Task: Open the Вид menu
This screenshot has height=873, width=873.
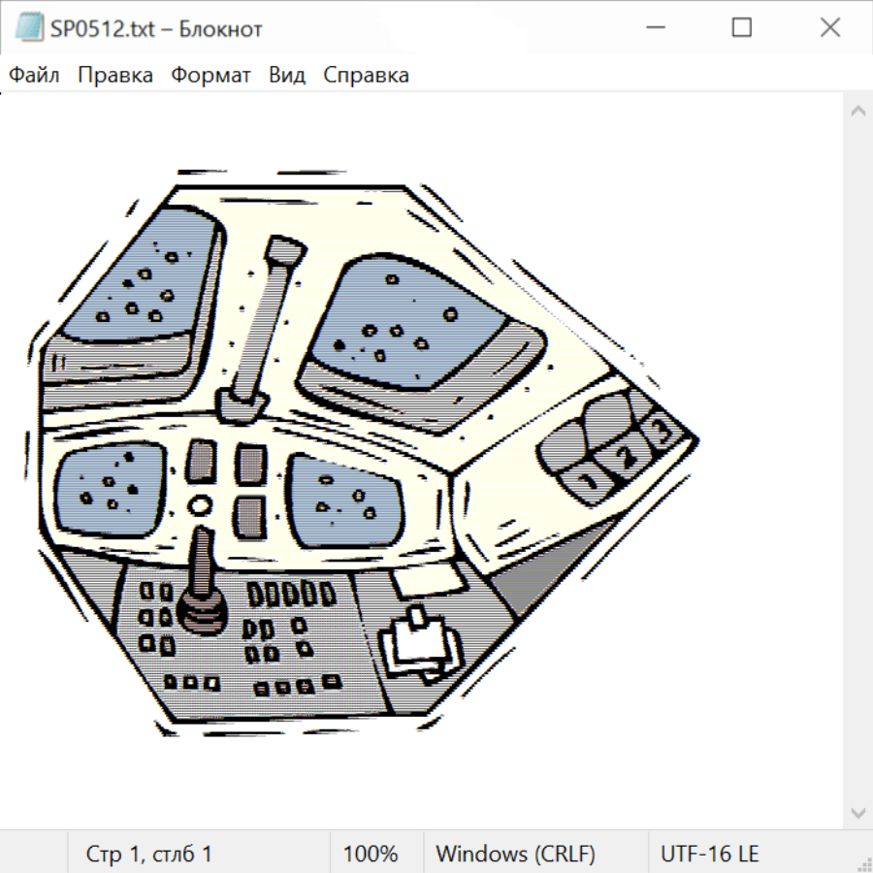Action: [287, 76]
